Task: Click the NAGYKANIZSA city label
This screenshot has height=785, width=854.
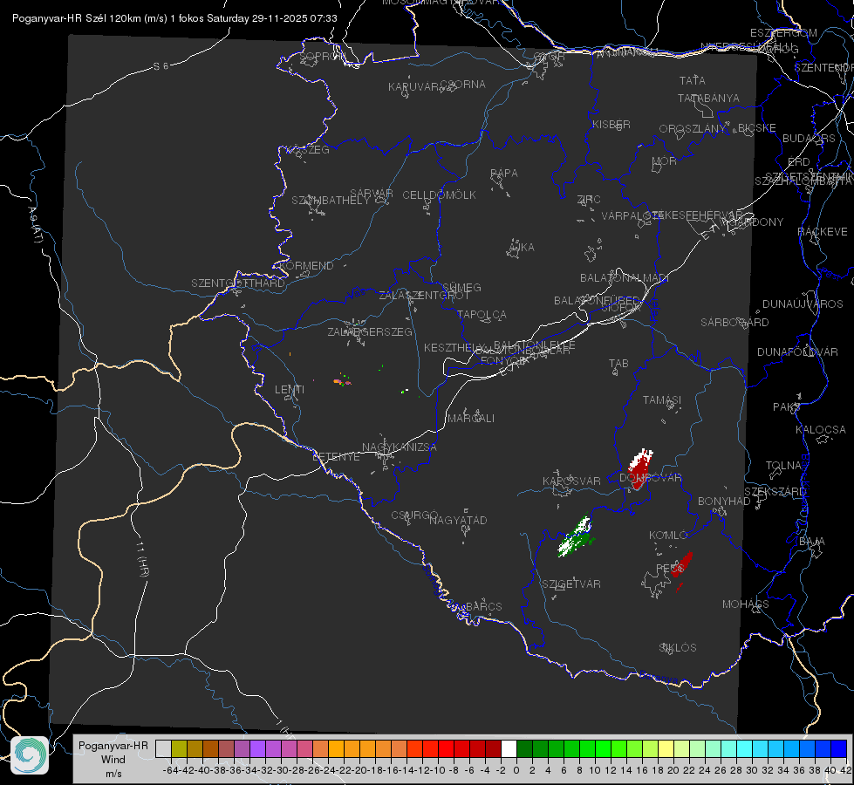Action: coord(400,447)
